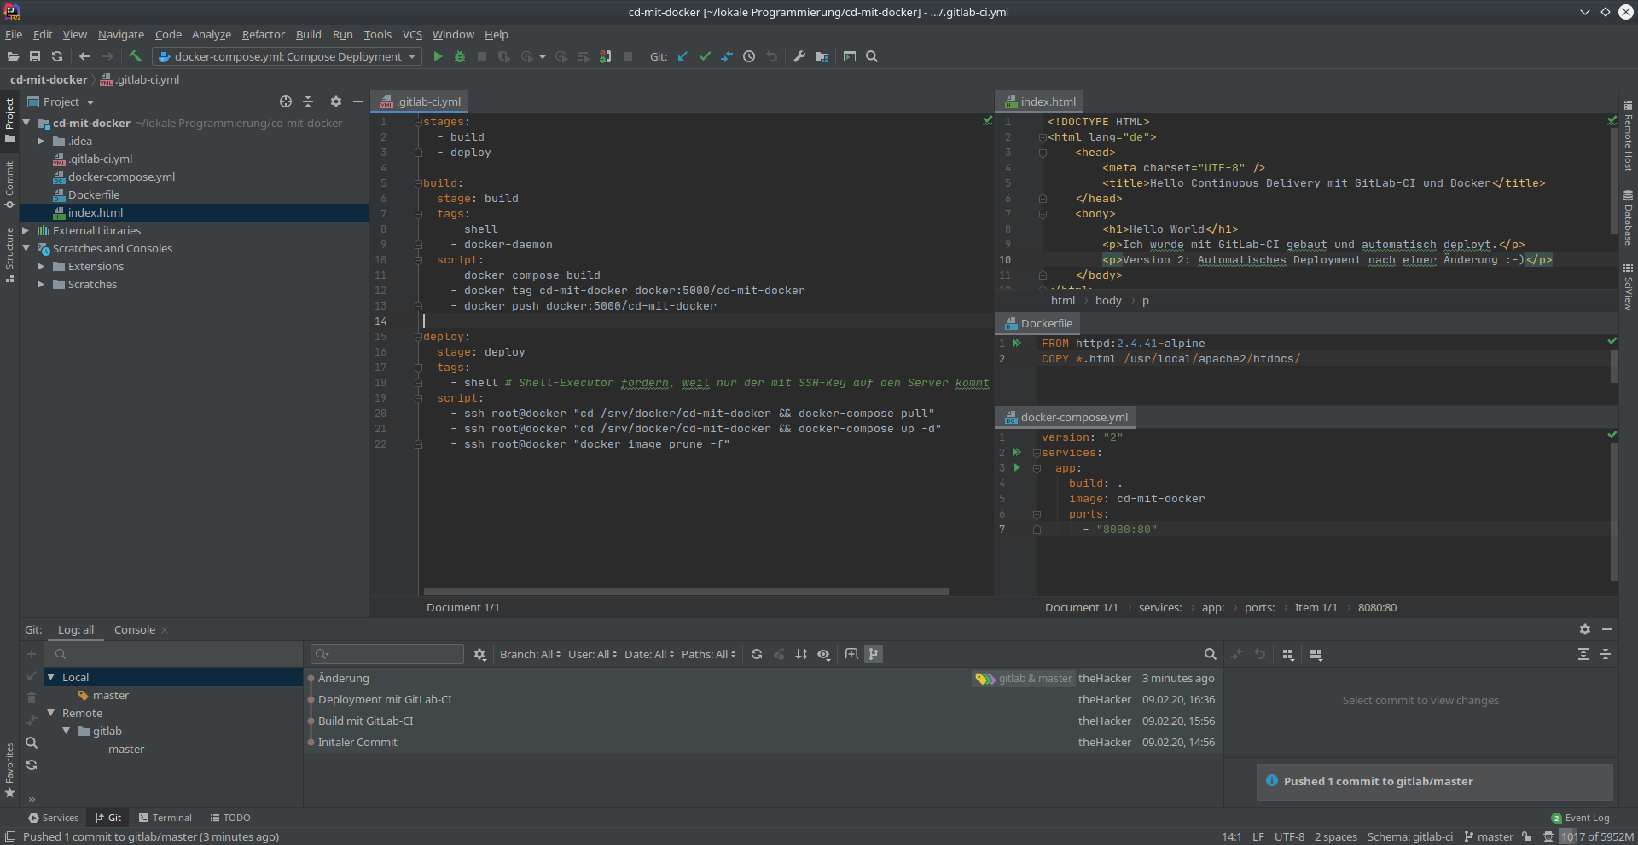The width and height of the screenshot is (1638, 845).
Task: Refresh the Git log
Action: click(x=757, y=654)
